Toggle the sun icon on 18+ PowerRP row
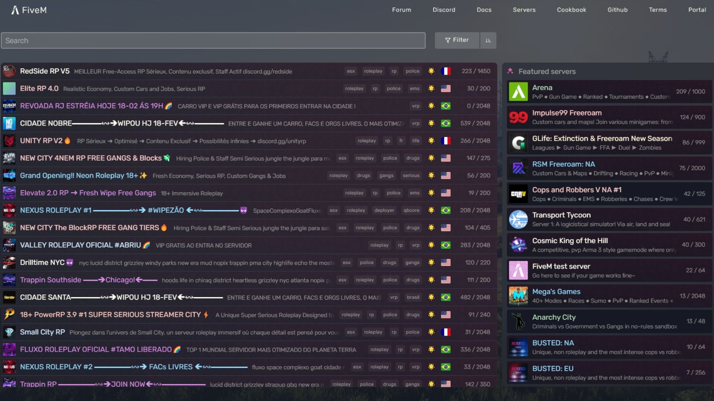The image size is (714, 401). [431, 315]
